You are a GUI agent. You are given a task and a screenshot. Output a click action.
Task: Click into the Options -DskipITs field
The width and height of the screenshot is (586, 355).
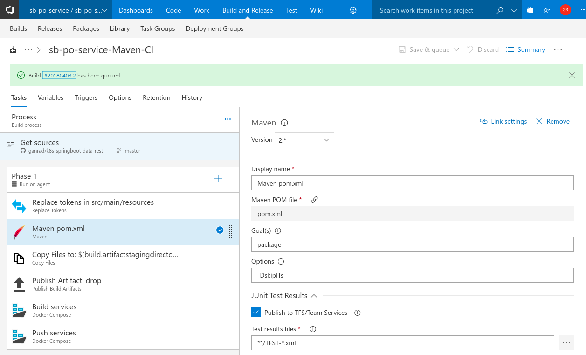(x=412, y=275)
